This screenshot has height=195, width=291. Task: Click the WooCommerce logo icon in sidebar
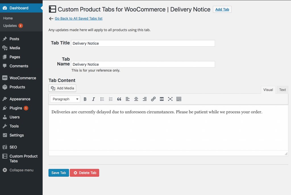point(5,78)
